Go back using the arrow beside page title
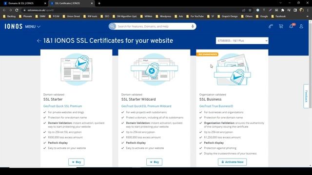 click(x=39, y=41)
